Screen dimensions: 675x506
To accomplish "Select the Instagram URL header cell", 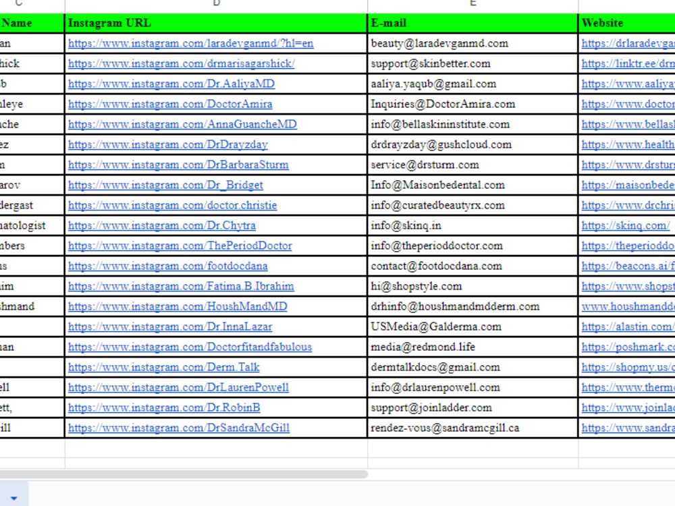I will click(216, 23).
